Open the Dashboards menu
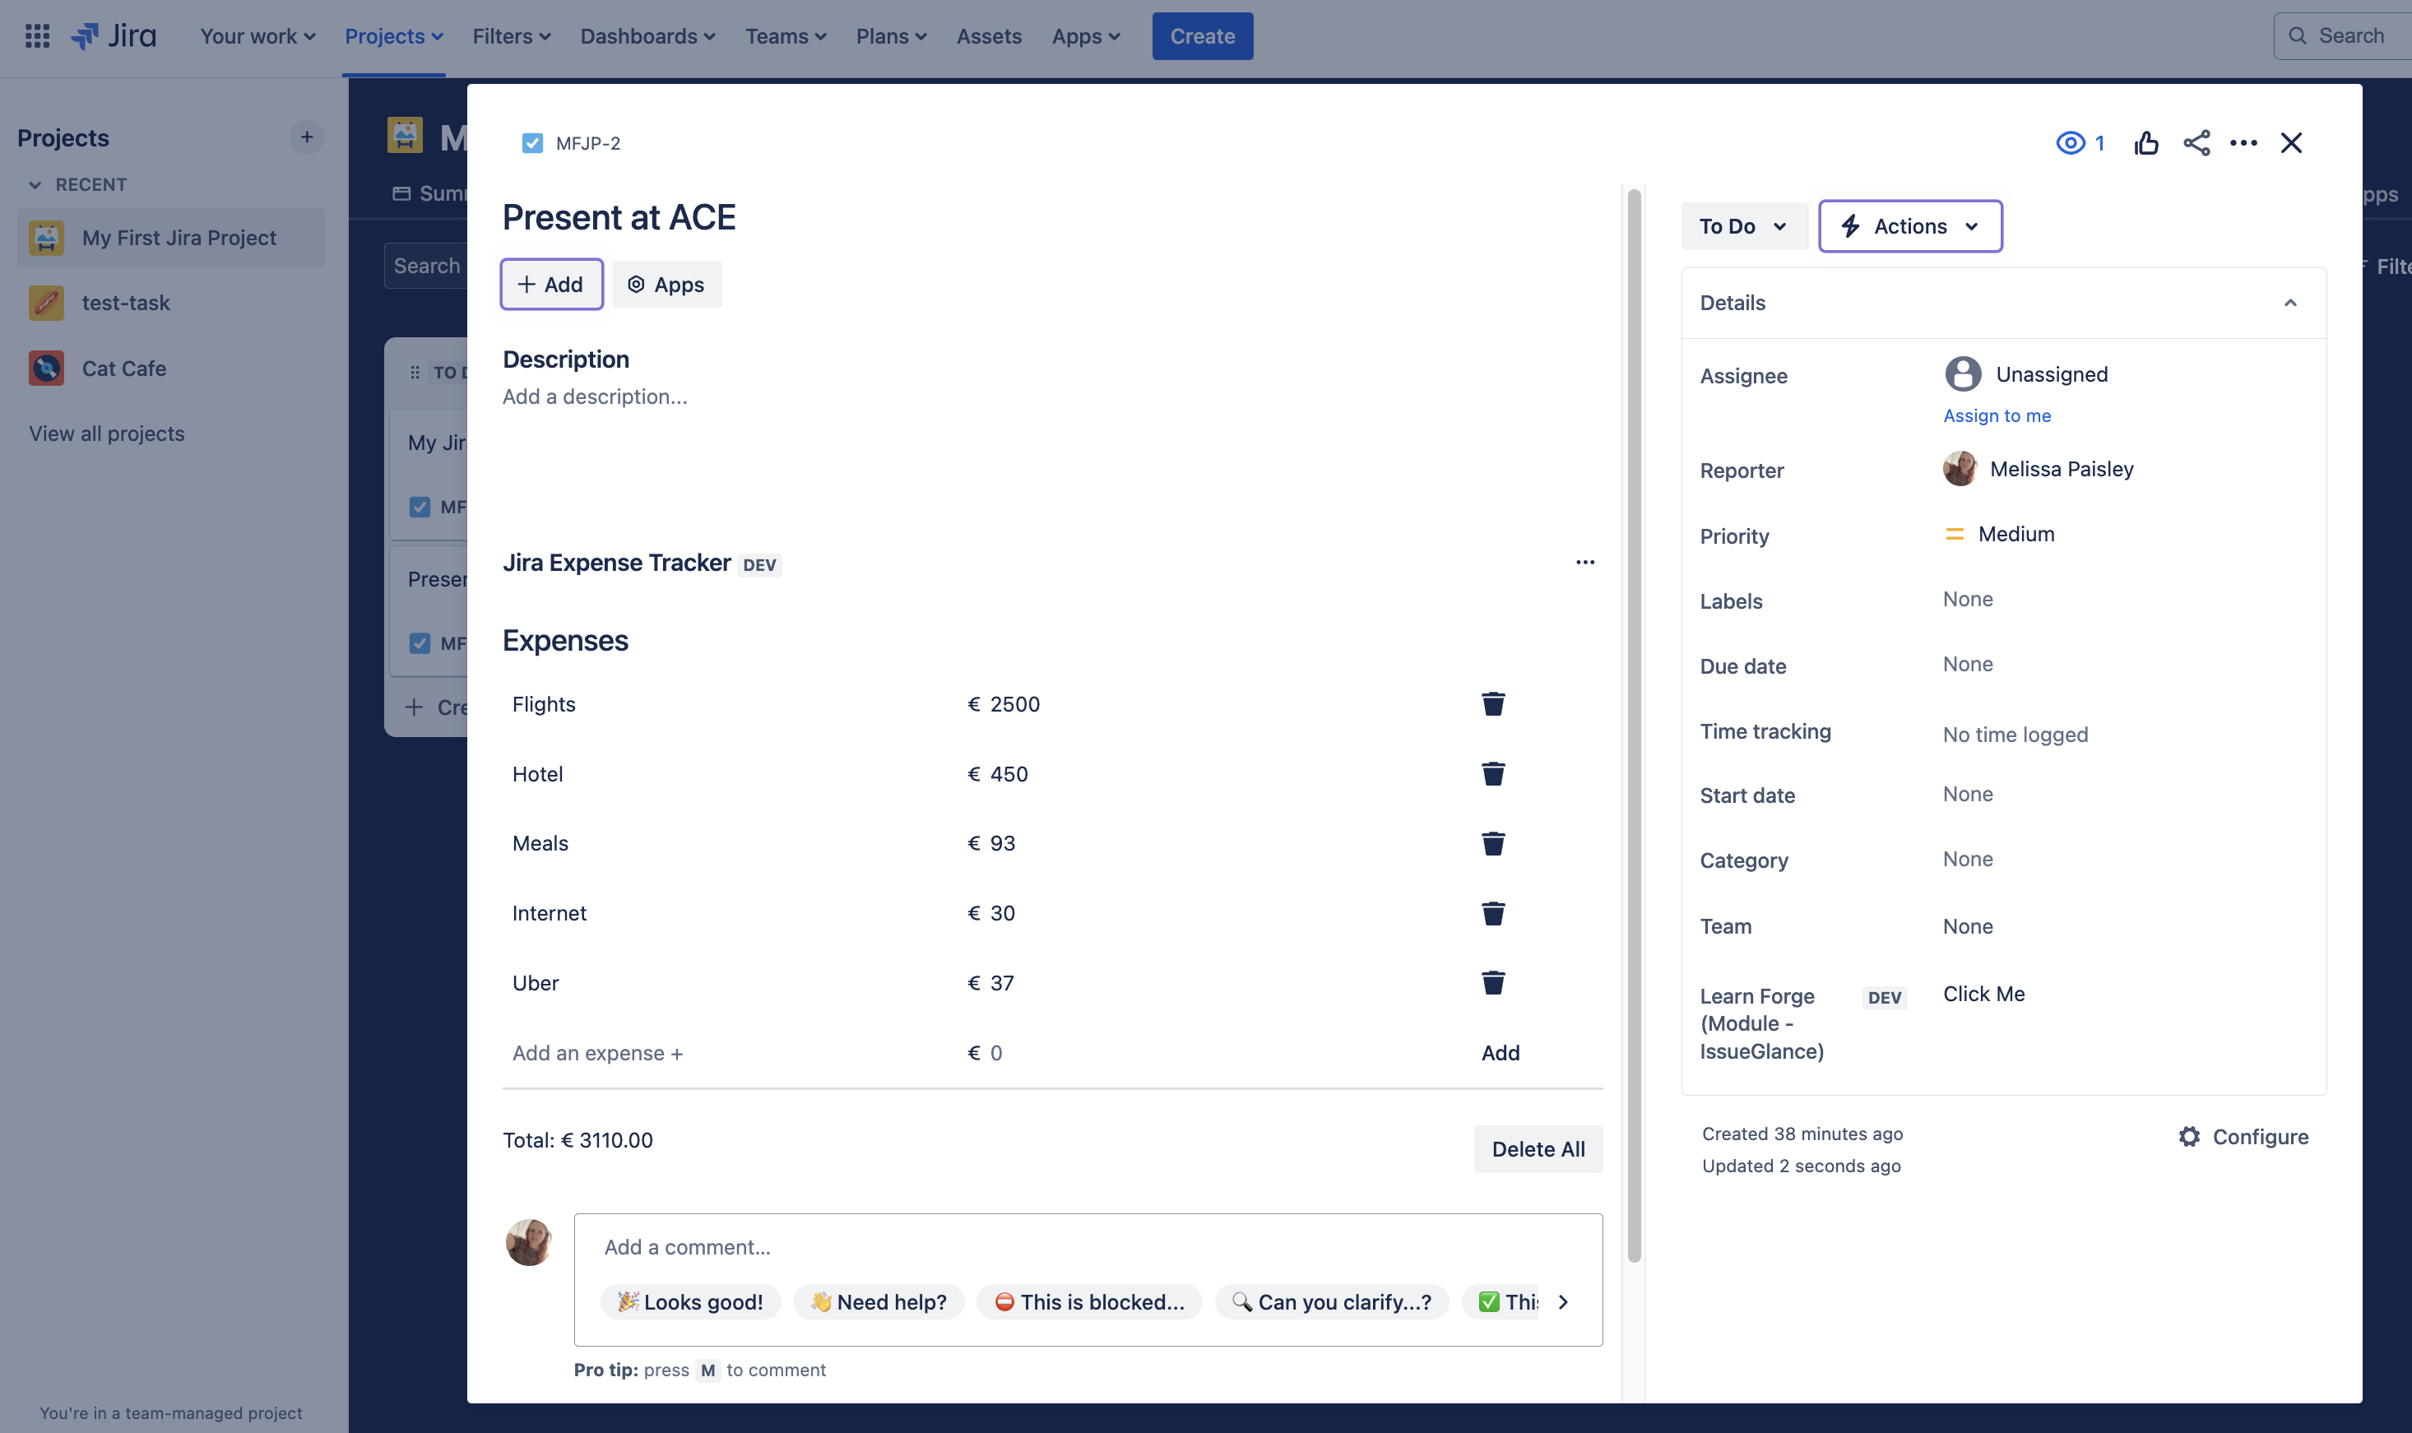Viewport: 2412px width, 1433px height. tap(647, 35)
